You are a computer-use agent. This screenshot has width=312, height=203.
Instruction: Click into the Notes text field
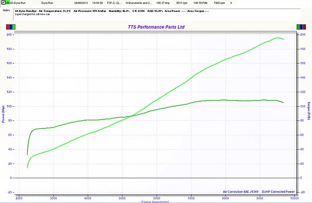coord(157,15)
